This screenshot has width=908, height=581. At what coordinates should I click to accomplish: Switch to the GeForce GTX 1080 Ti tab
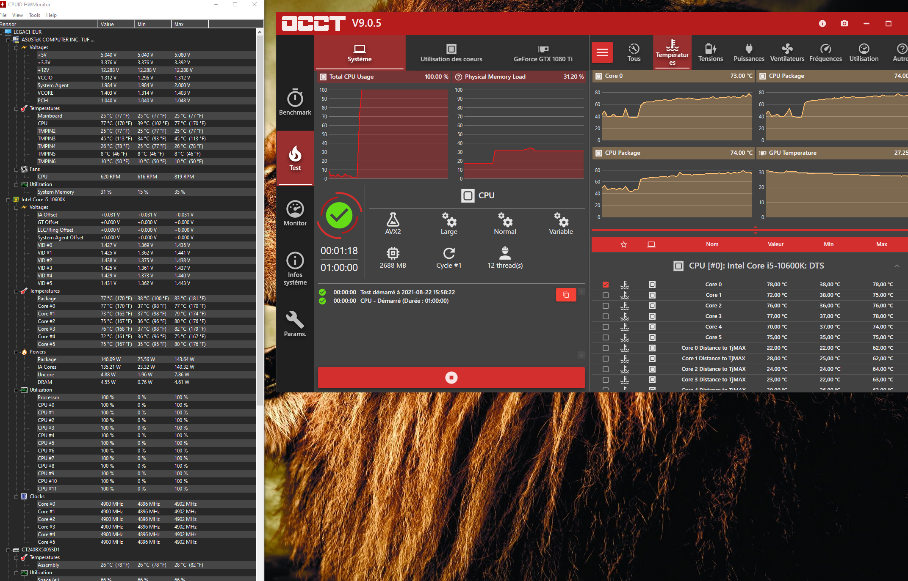pyautogui.click(x=543, y=53)
